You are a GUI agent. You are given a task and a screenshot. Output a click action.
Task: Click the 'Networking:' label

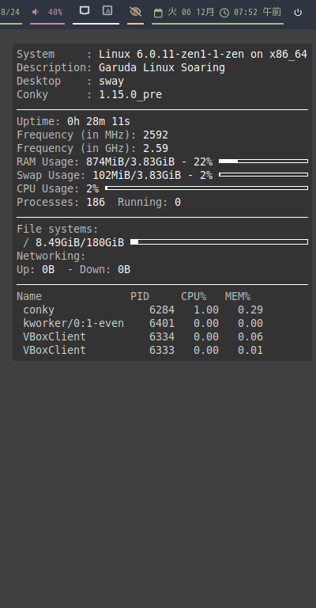pos(51,256)
